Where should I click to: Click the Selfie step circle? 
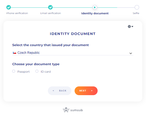click(x=137, y=7)
